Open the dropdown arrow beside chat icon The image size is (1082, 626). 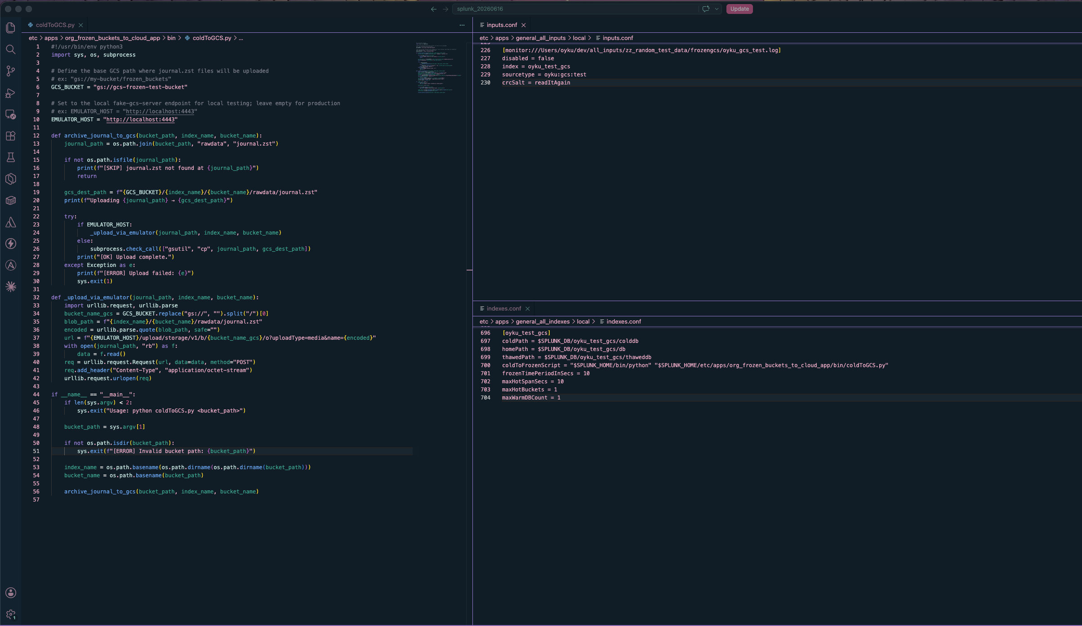coord(717,9)
